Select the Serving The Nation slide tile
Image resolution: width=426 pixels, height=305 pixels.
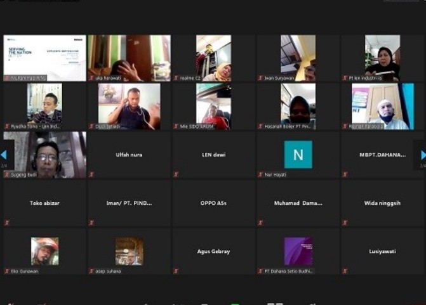pyautogui.click(x=44, y=58)
